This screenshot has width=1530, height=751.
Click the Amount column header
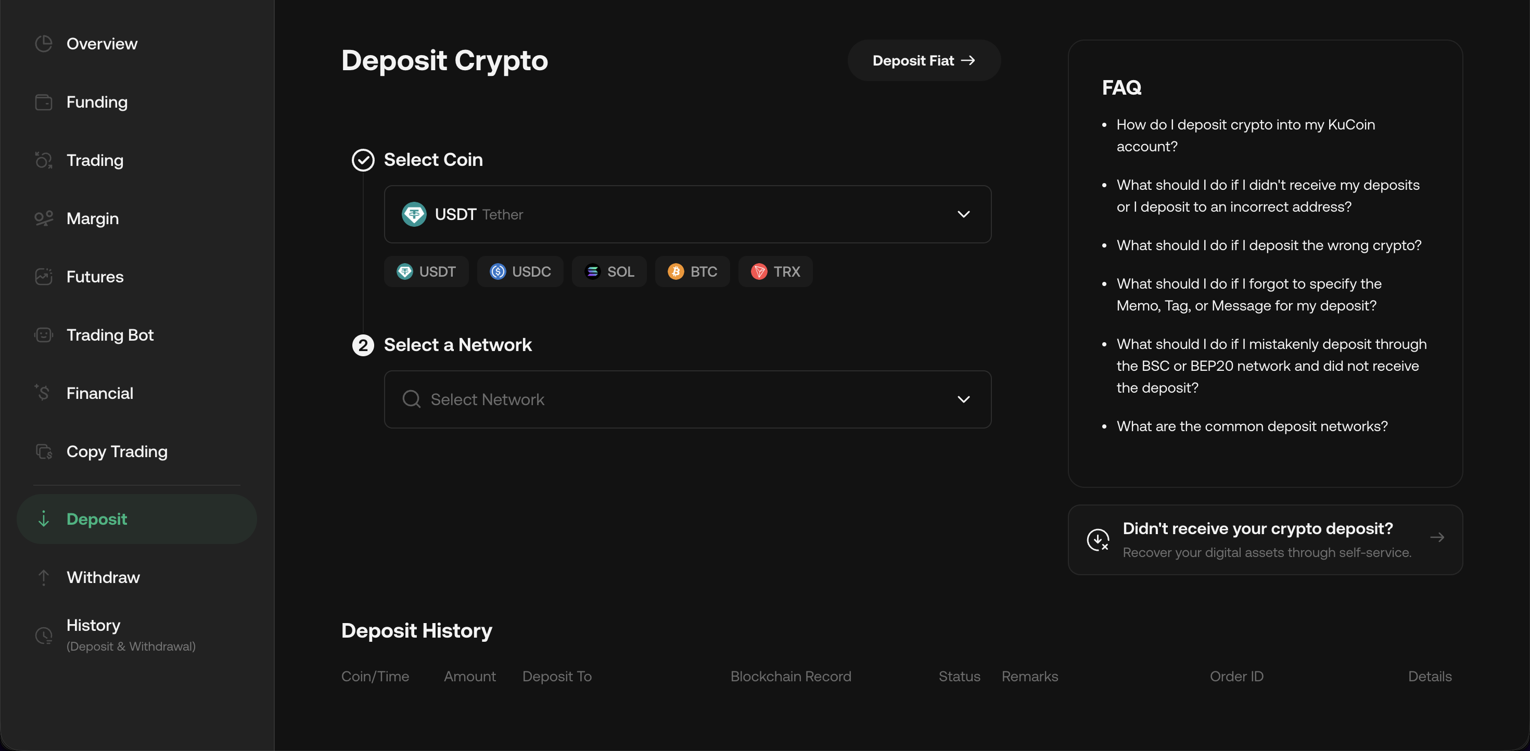pos(469,677)
